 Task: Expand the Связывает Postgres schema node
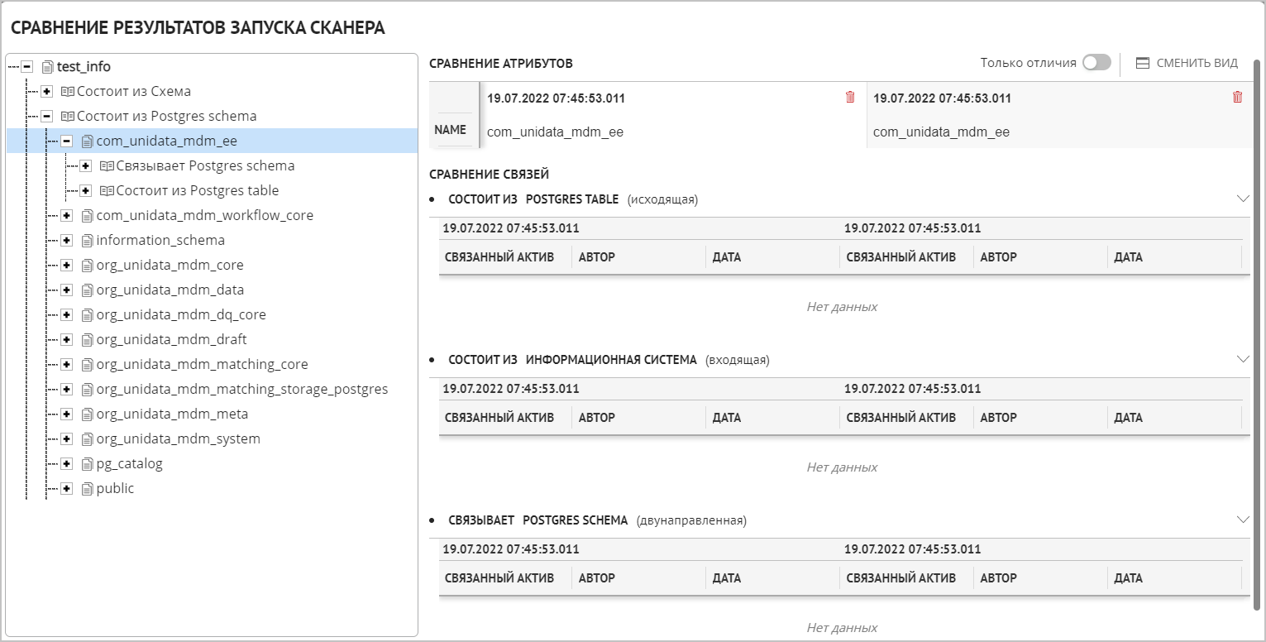click(86, 165)
